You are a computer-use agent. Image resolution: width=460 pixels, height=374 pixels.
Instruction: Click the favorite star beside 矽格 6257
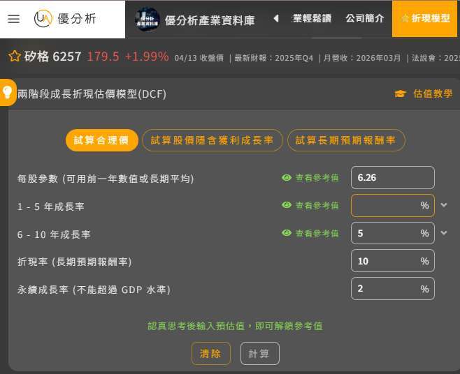pos(14,57)
